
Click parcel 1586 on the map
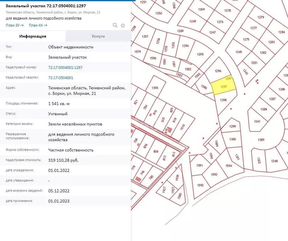(x=204, y=88)
